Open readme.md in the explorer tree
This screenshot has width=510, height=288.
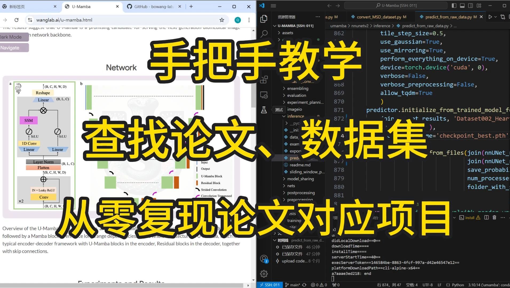tap(300, 165)
